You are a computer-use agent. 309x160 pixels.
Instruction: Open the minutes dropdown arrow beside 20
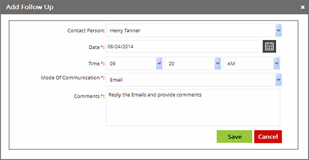(217, 63)
